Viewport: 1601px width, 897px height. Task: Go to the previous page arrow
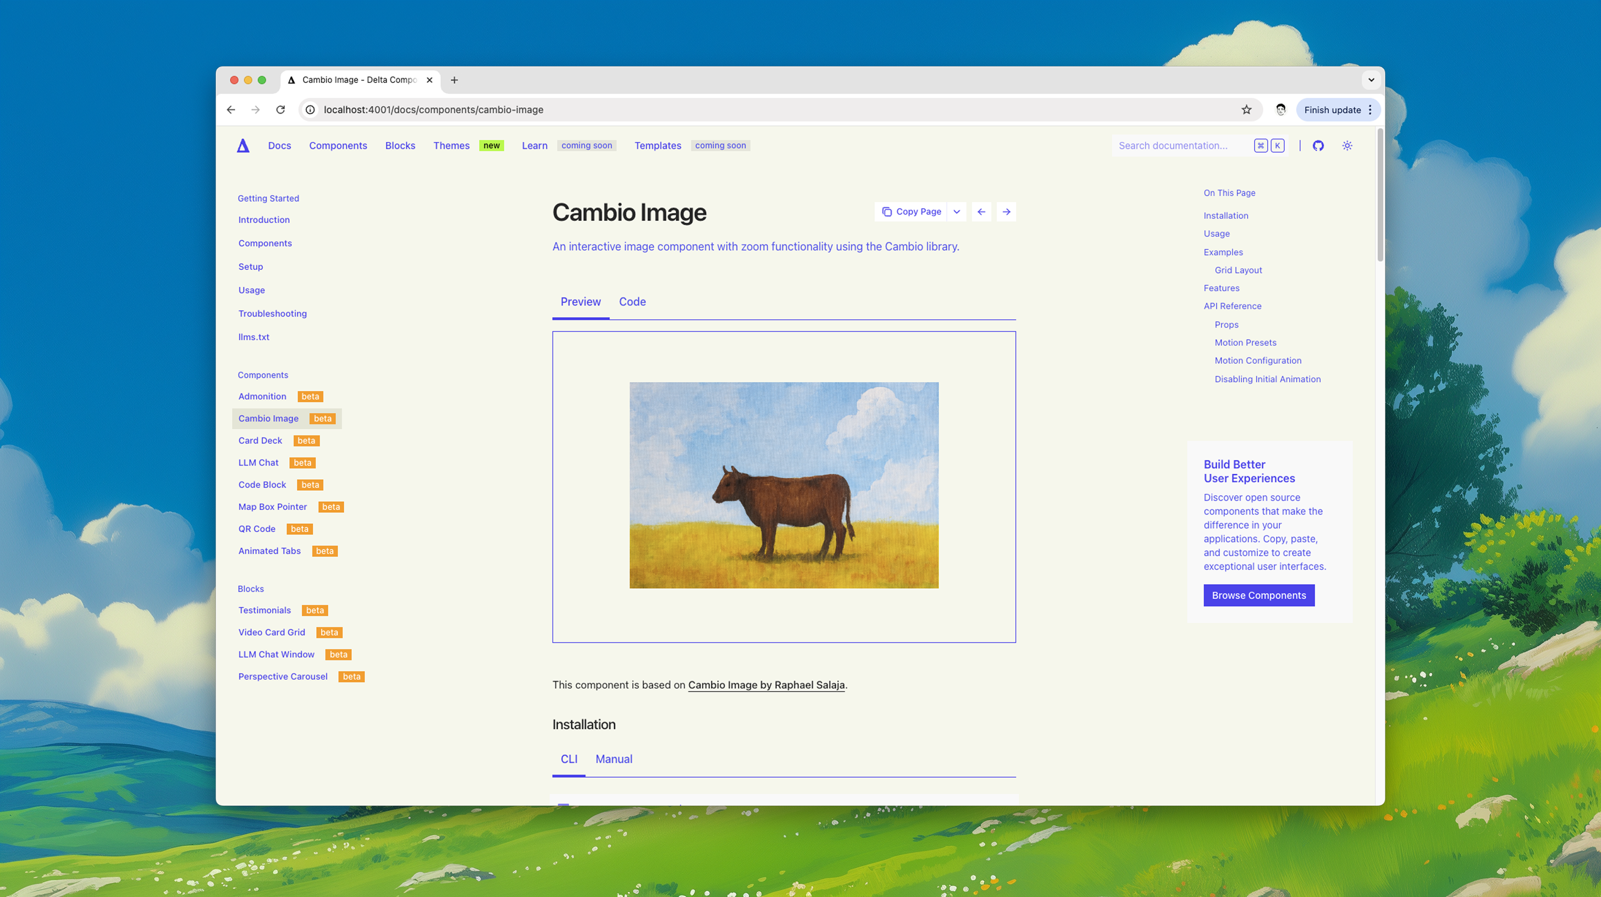tap(981, 212)
